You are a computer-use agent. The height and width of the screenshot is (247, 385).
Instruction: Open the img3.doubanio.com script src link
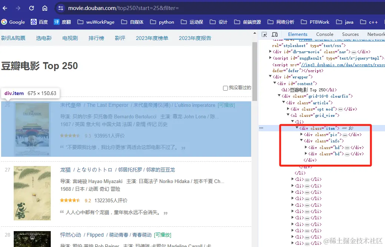[x=343, y=65]
